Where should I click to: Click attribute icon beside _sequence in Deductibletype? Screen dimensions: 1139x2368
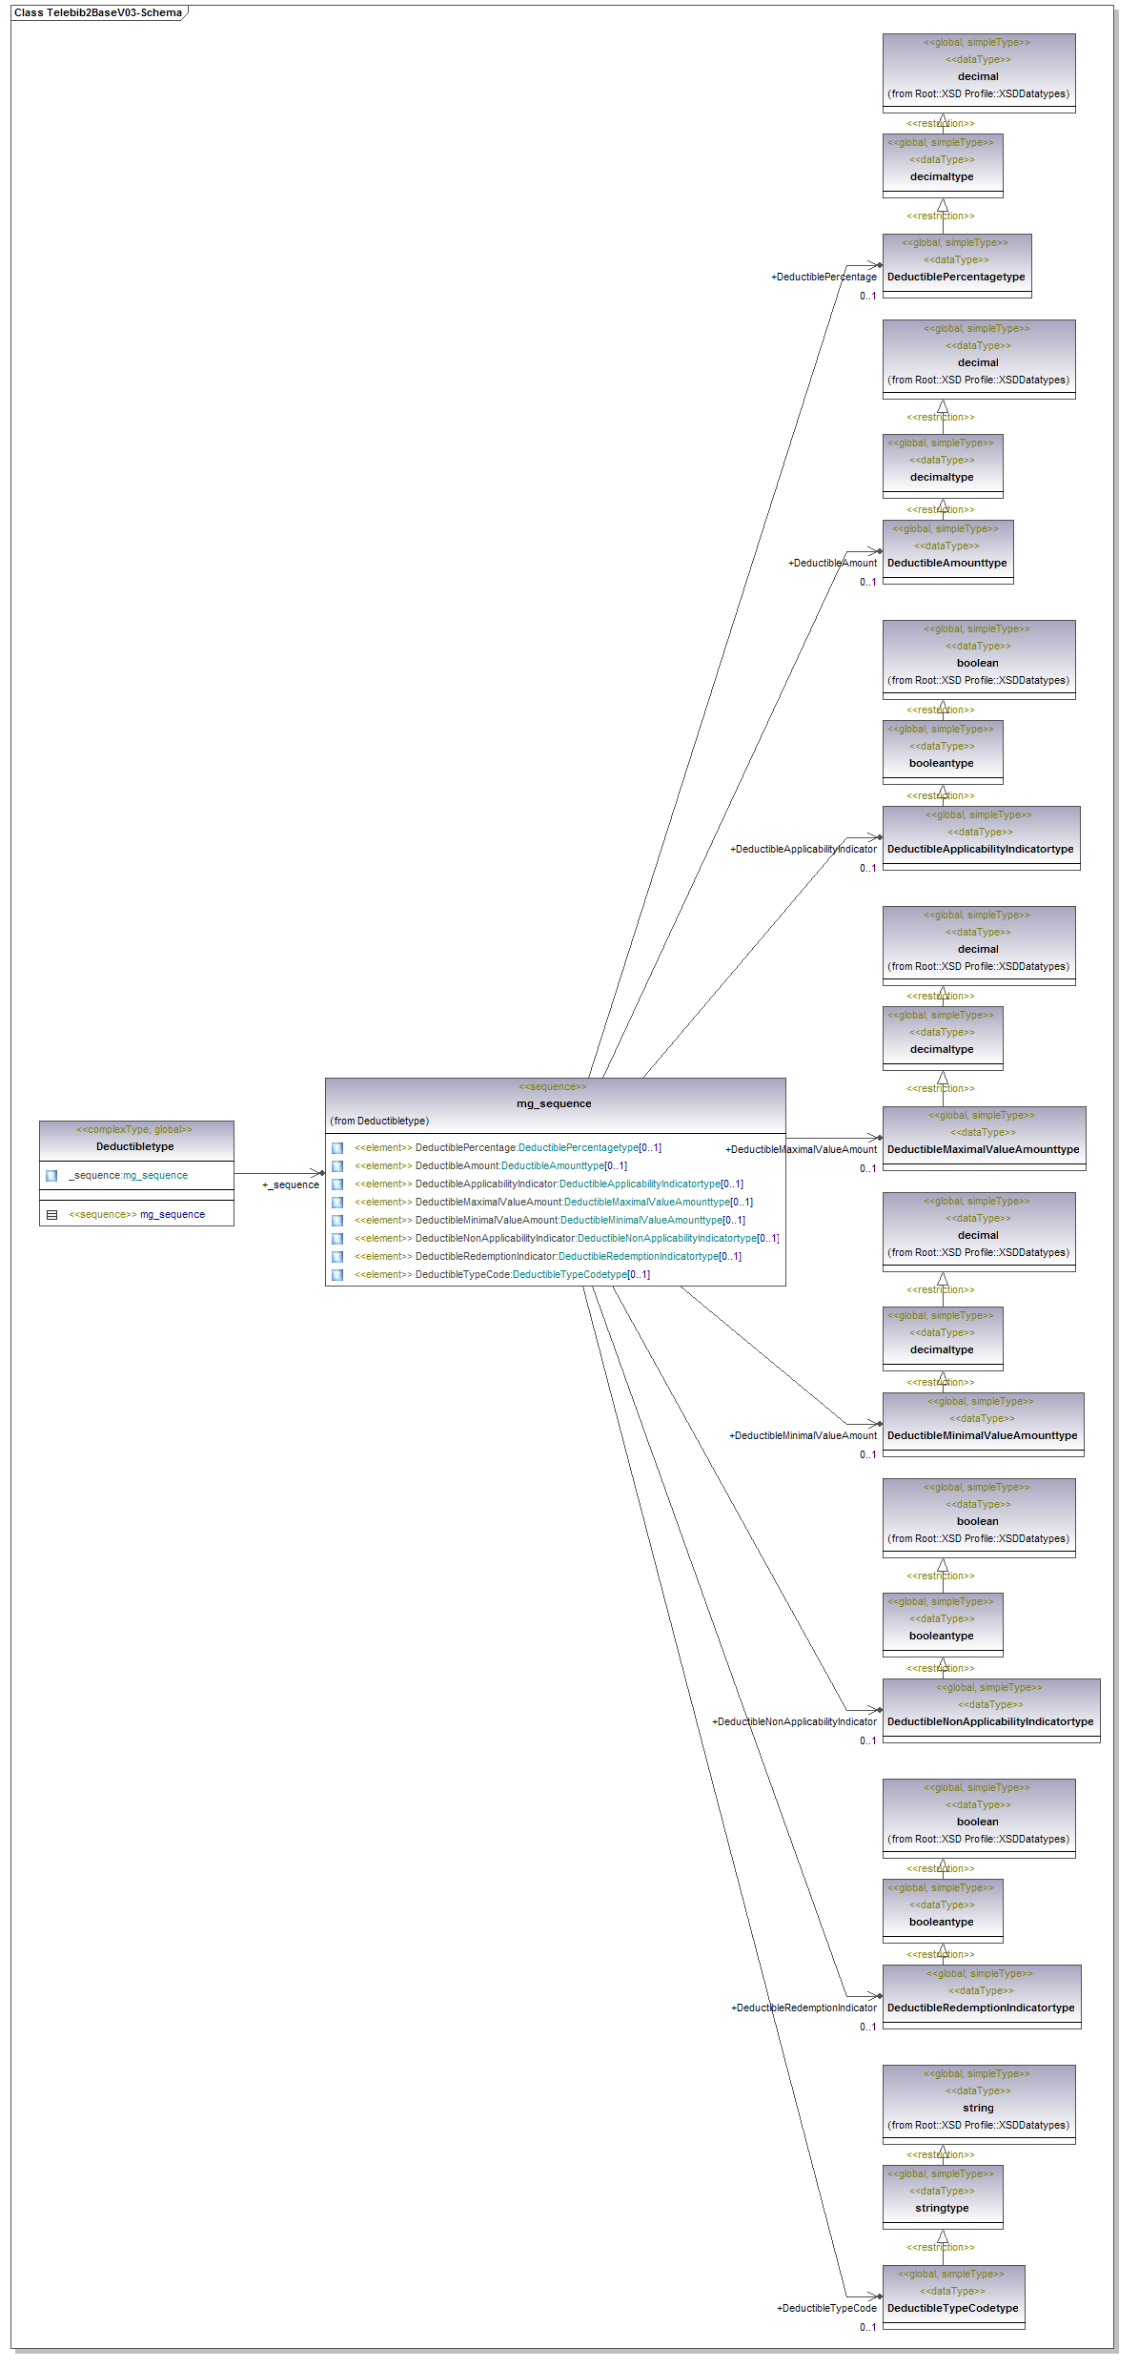click(51, 1176)
